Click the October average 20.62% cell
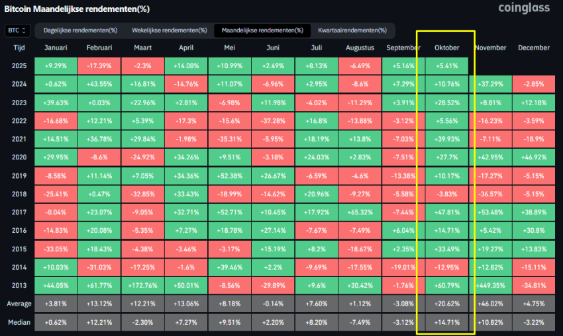This screenshot has height=336, width=563. click(446, 304)
